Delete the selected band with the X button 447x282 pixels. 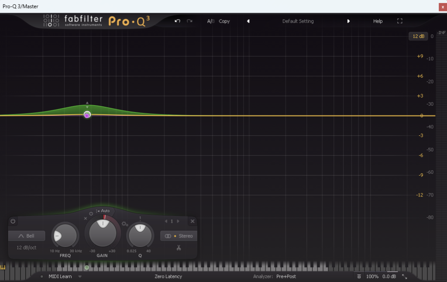193,221
